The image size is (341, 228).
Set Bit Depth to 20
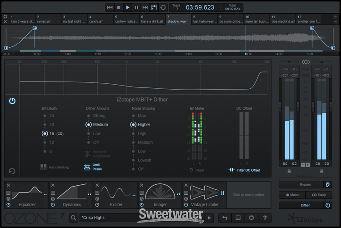(49, 125)
